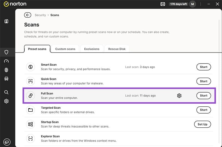Click the Full Scan title

[x=47, y=93]
